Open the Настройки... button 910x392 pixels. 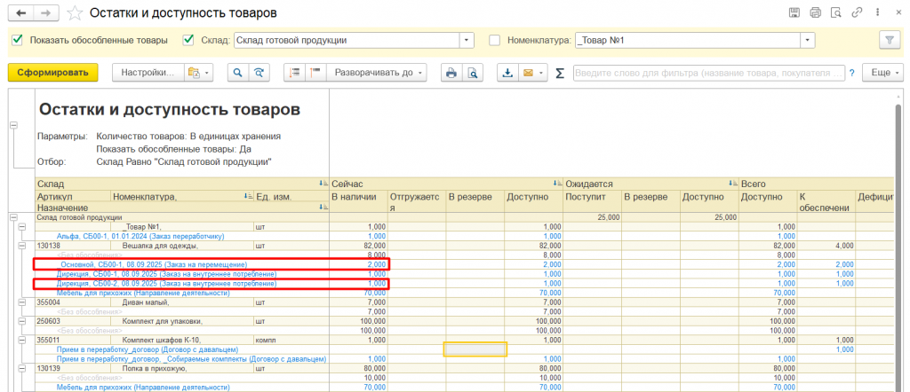coord(148,73)
